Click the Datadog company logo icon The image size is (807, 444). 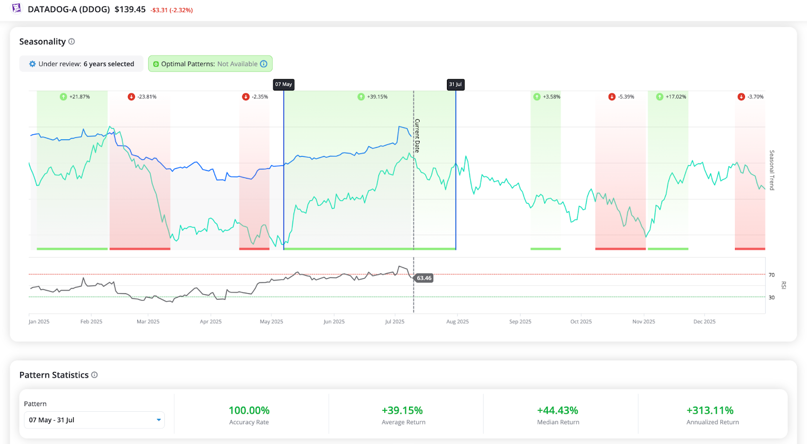click(17, 8)
